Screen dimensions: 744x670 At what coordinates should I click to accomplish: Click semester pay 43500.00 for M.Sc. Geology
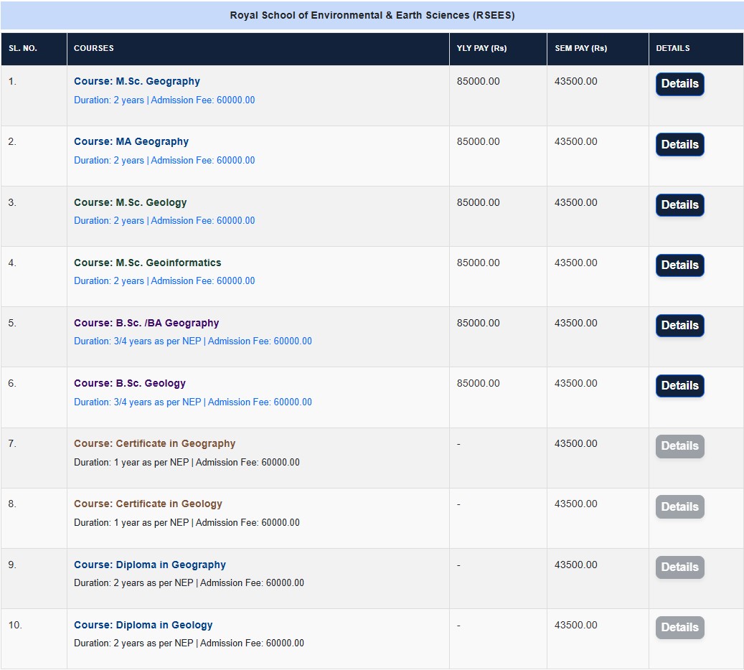(575, 202)
